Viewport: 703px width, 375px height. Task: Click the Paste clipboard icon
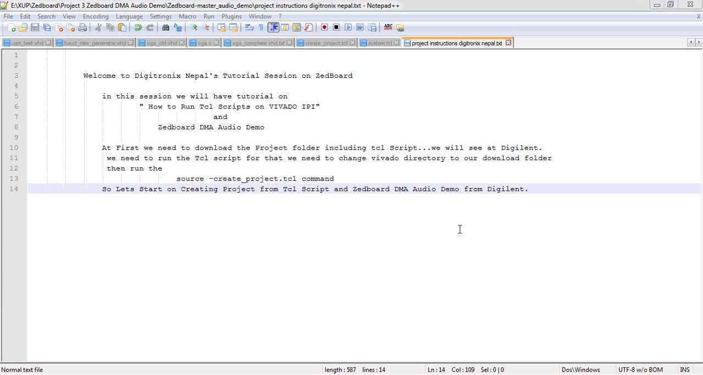point(122,27)
